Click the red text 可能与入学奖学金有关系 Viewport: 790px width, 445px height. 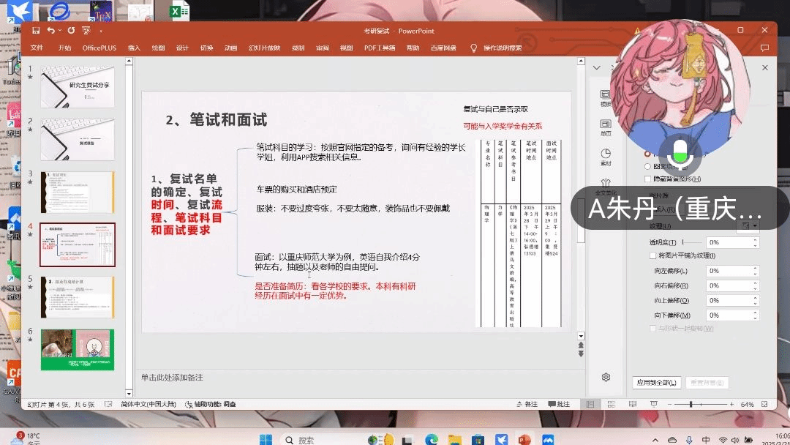click(503, 126)
